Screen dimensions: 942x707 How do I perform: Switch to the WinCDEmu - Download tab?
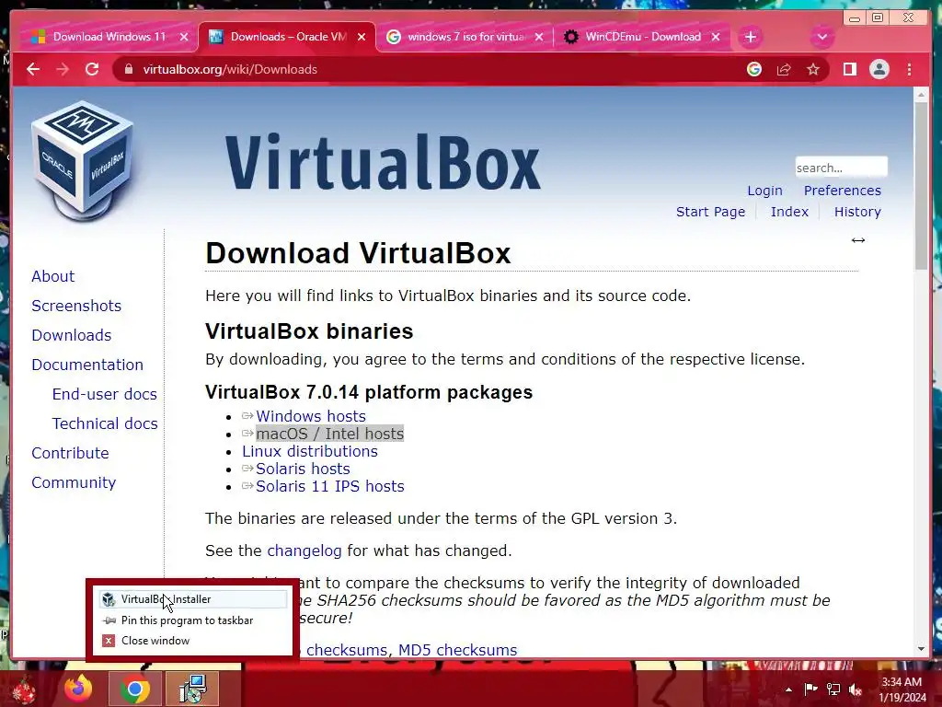[641, 37]
